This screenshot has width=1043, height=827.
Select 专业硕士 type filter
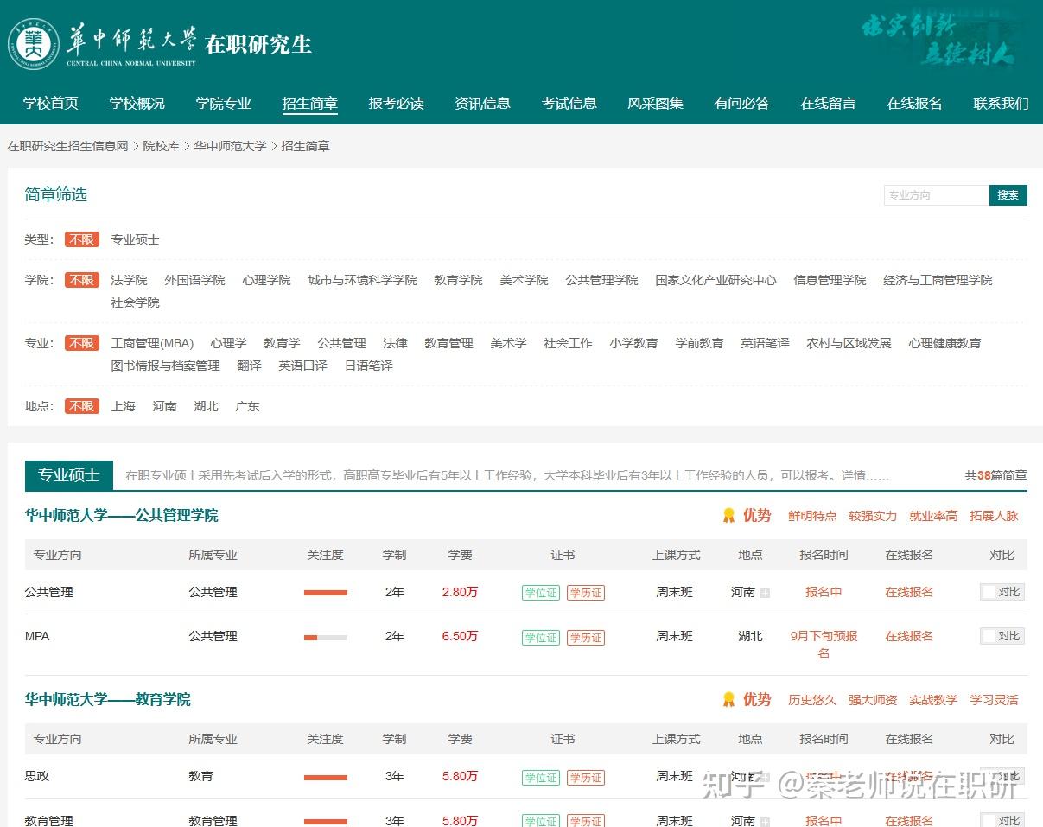click(136, 239)
